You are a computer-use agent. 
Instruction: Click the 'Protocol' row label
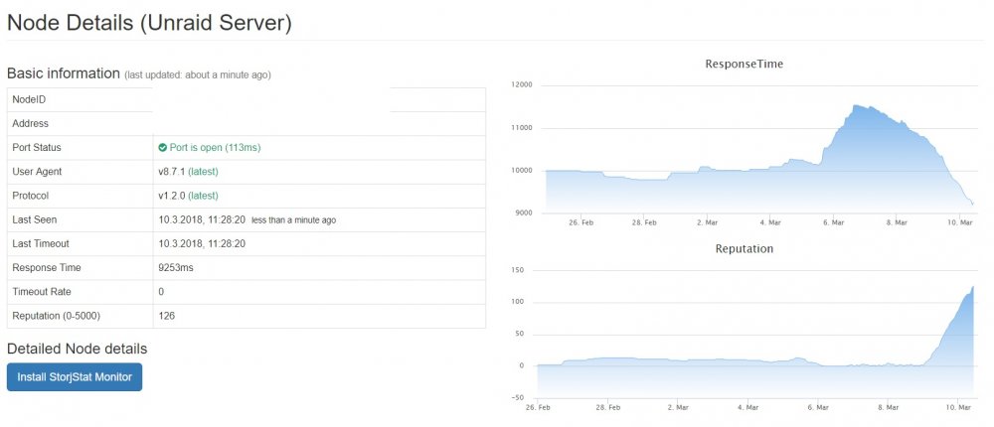tap(31, 196)
